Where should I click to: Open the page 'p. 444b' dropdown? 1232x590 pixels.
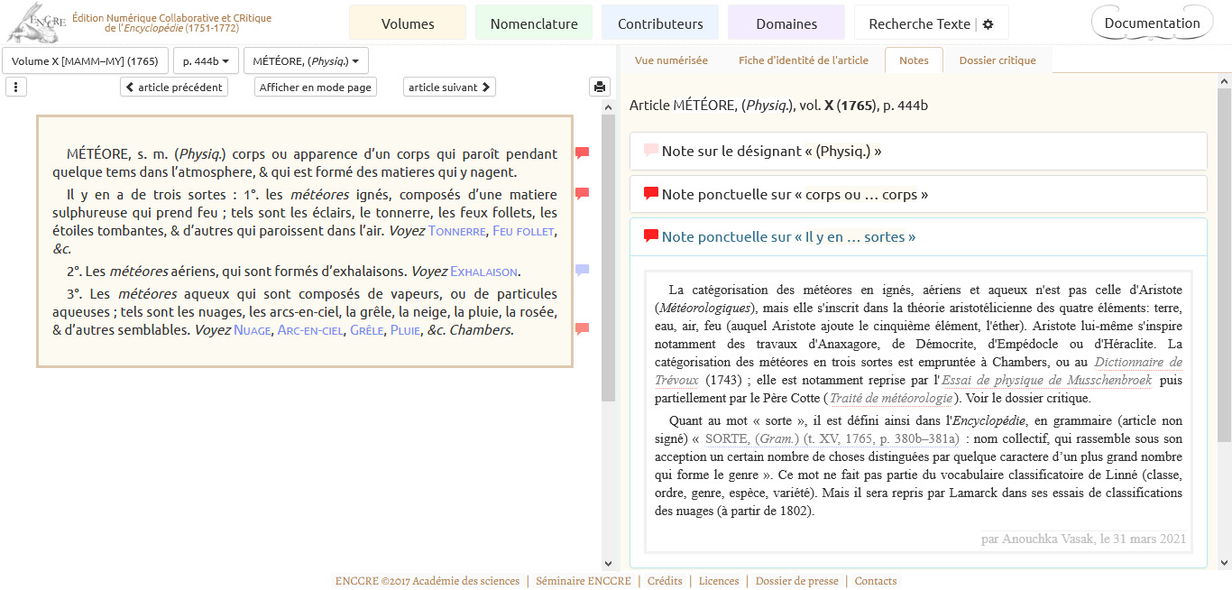206,61
